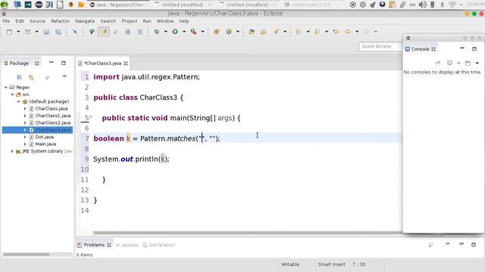Toggle Mark Occurrences highlighted toolbar button

(104, 32)
